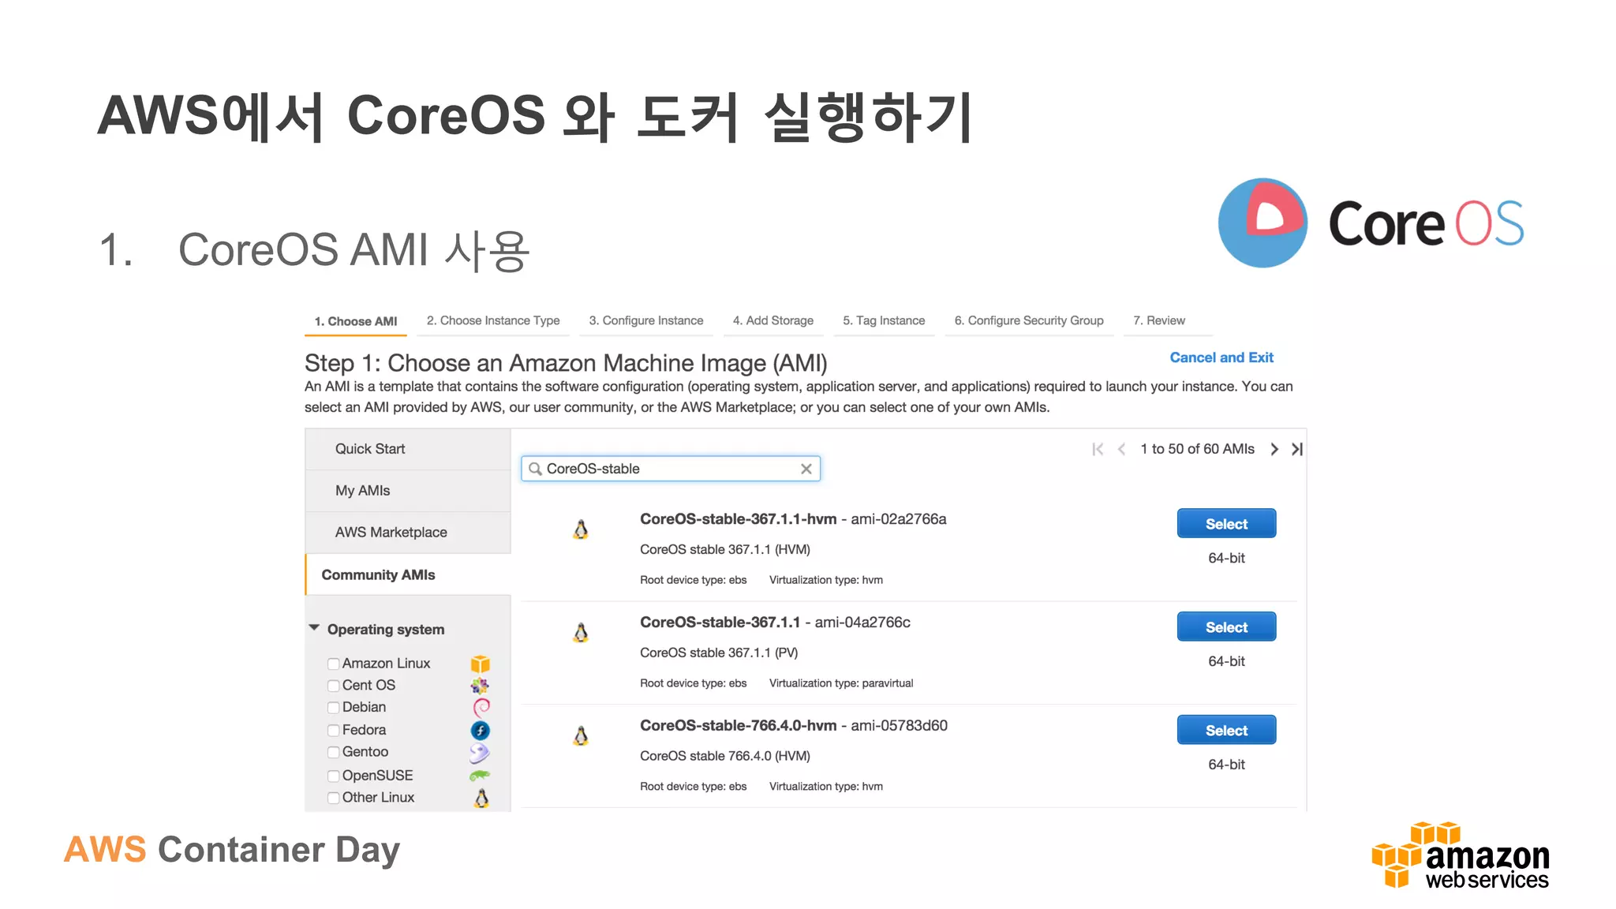Screen dimensions: 1616x909
Task: Open the My AMIs category
Action: pyautogui.click(x=408, y=491)
